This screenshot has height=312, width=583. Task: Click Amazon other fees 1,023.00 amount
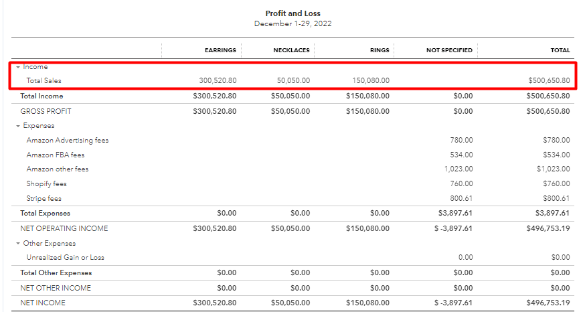point(459,169)
